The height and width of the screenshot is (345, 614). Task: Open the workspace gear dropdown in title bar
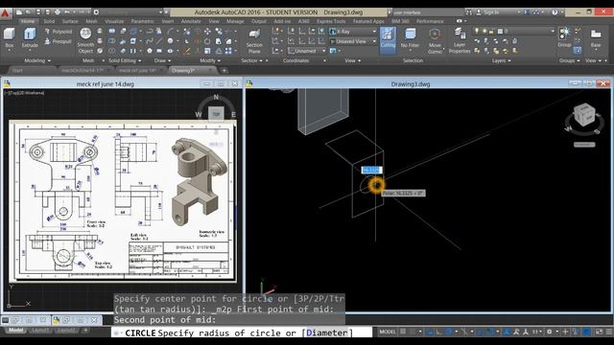(x=96, y=12)
